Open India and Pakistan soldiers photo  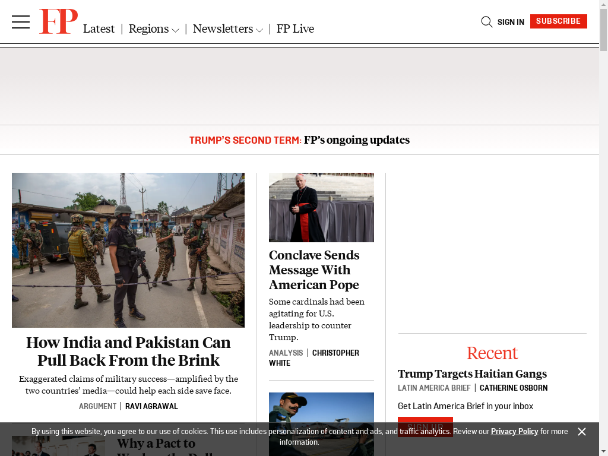pyautogui.click(x=128, y=250)
